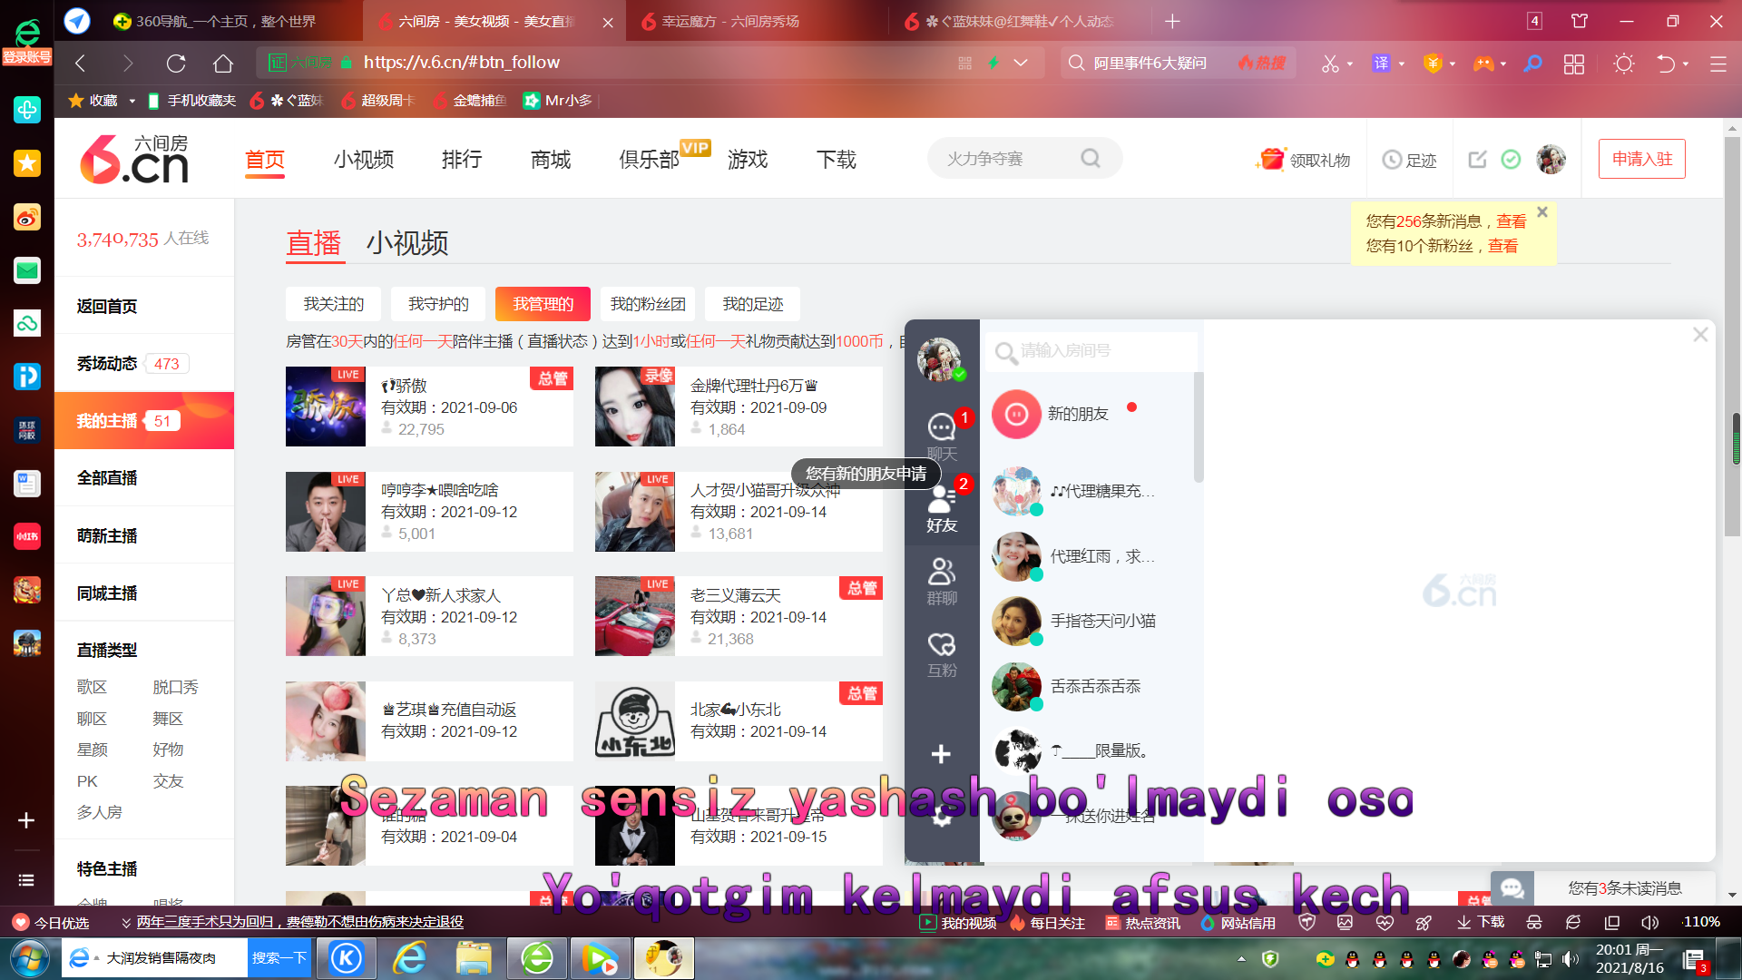Adjust the 110% page zoom control
The width and height of the screenshot is (1742, 980).
click(x=1700, y=922)
